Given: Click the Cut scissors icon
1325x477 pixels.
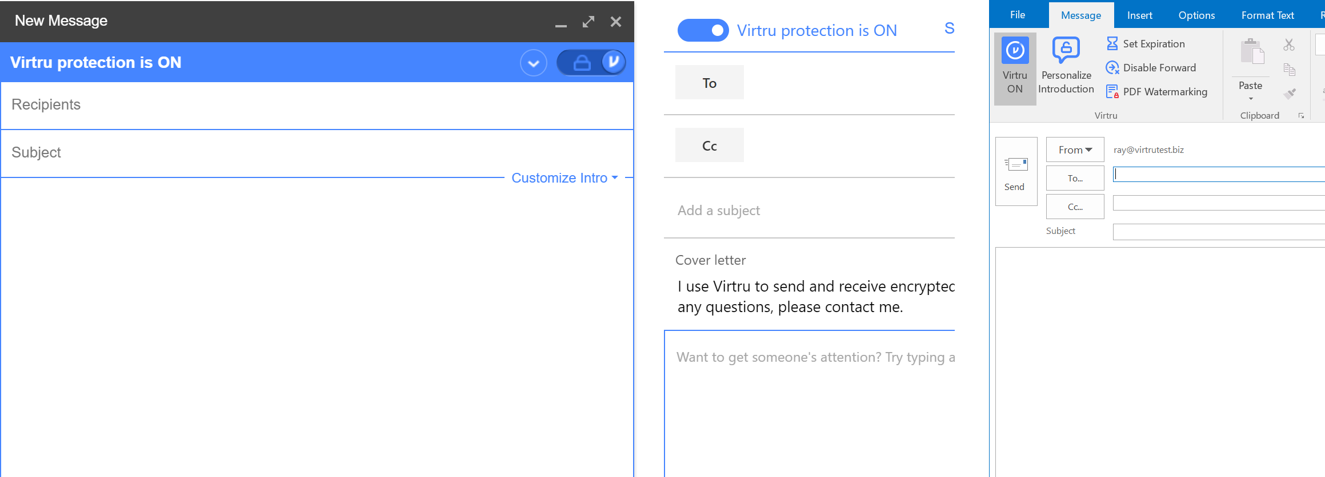Looking at the screenshot, I should pyautogui.click(x=1289, y=45).
